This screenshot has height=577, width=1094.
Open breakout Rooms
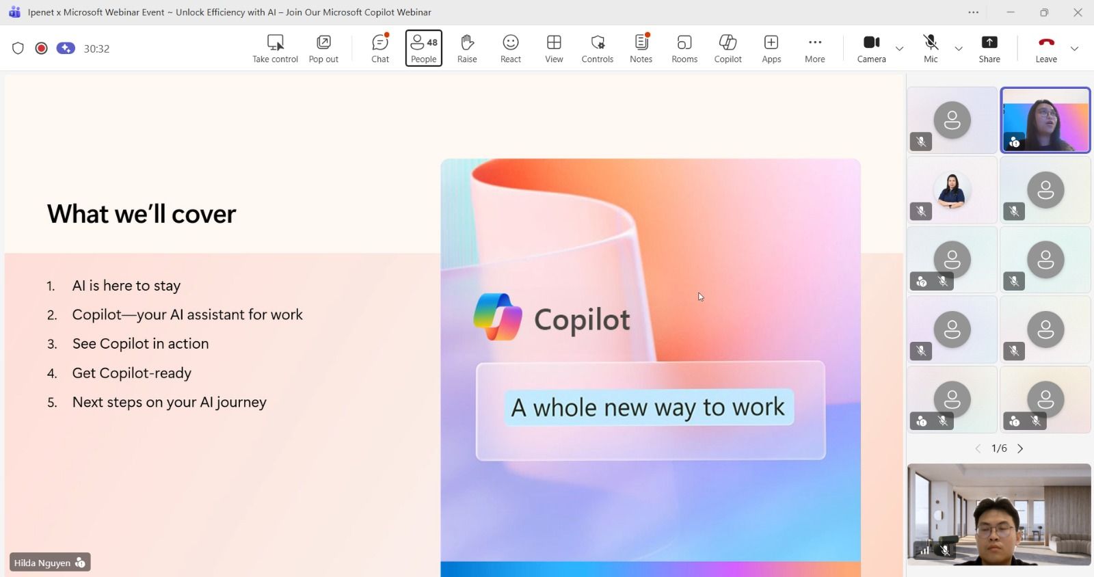point(684,48)
